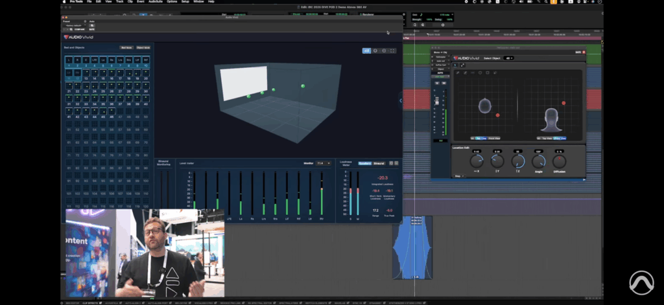Open the Select Object number dropdown
The image size is (664, 305).
[509, 58]
